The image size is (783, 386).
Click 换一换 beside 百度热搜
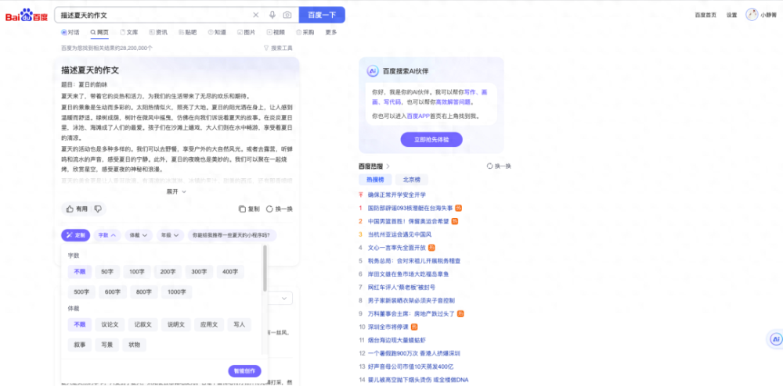pyautogui.click(x=499, y=166)
